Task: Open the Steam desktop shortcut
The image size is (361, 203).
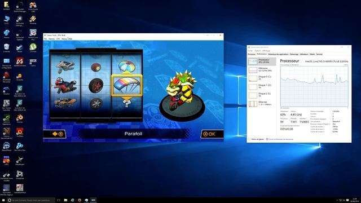Action: [x=20, y=48]
